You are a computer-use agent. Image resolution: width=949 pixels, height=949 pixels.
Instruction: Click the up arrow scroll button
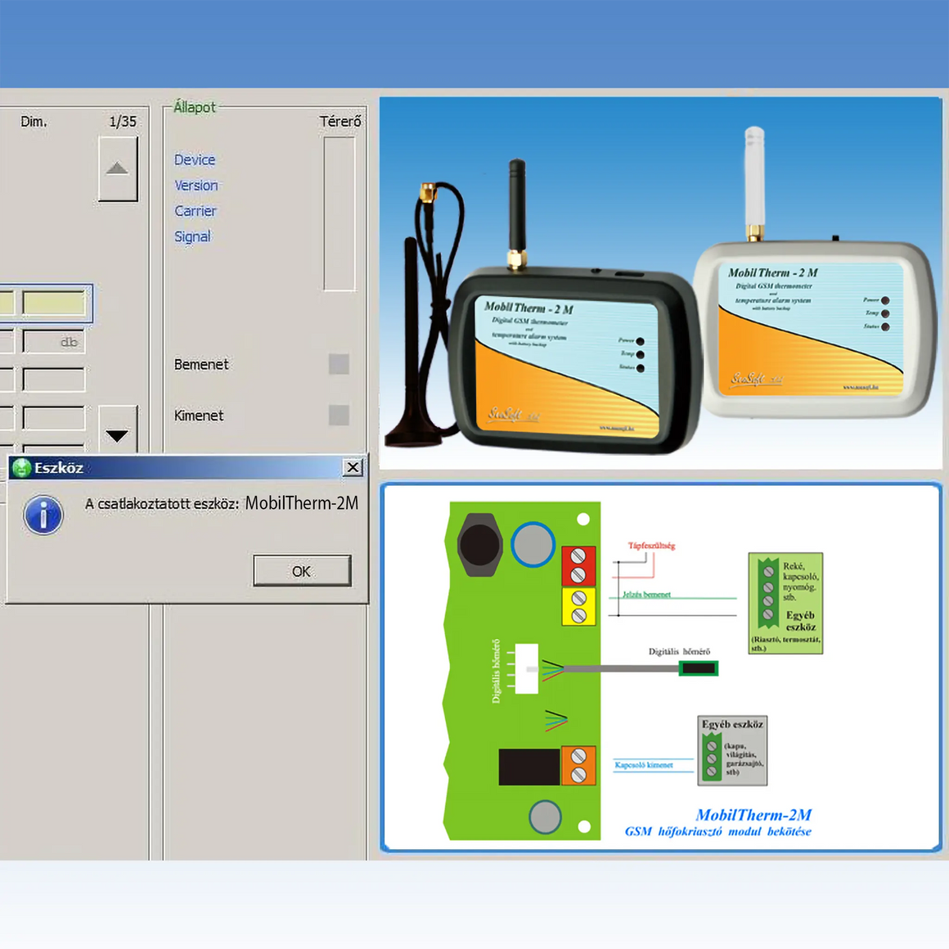click(x=118, y=169)
